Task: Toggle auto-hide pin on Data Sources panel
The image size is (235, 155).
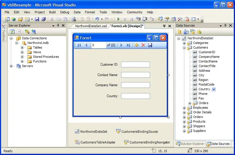Action: (225, 25)
